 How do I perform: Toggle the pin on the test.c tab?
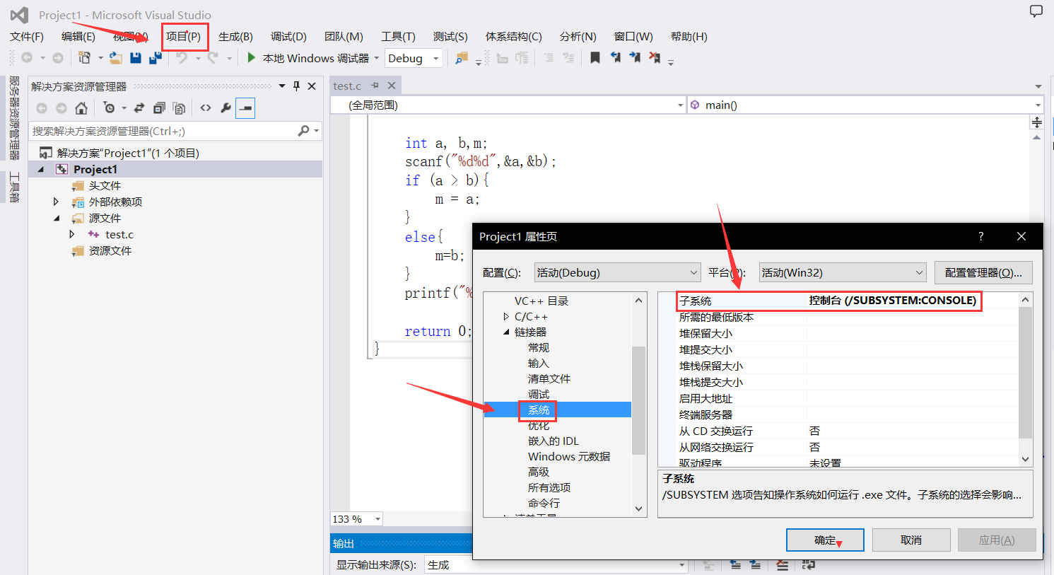pos(375,86)
